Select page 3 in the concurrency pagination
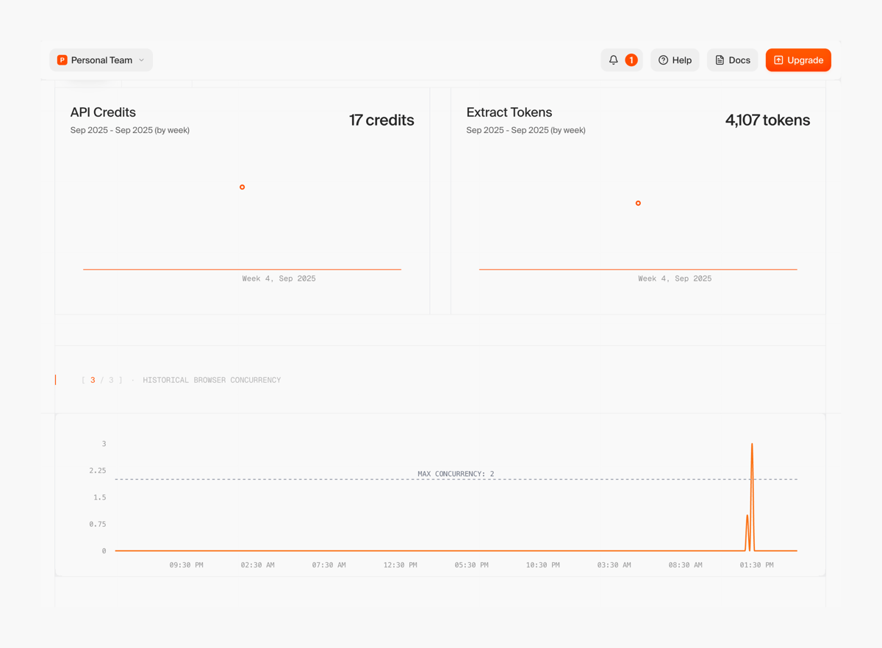 tap(93, 380)
